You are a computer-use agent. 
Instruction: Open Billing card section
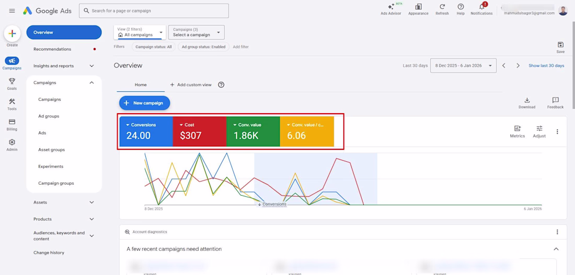click(x=11, y=125)
